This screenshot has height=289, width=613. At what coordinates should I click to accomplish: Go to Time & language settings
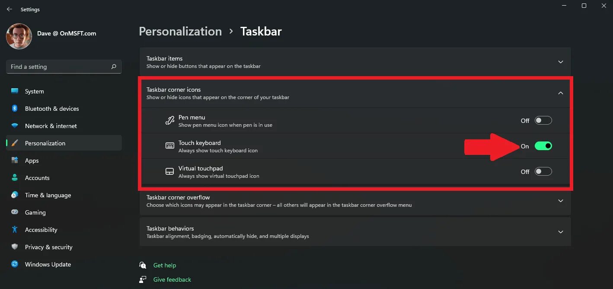[48, 195]
